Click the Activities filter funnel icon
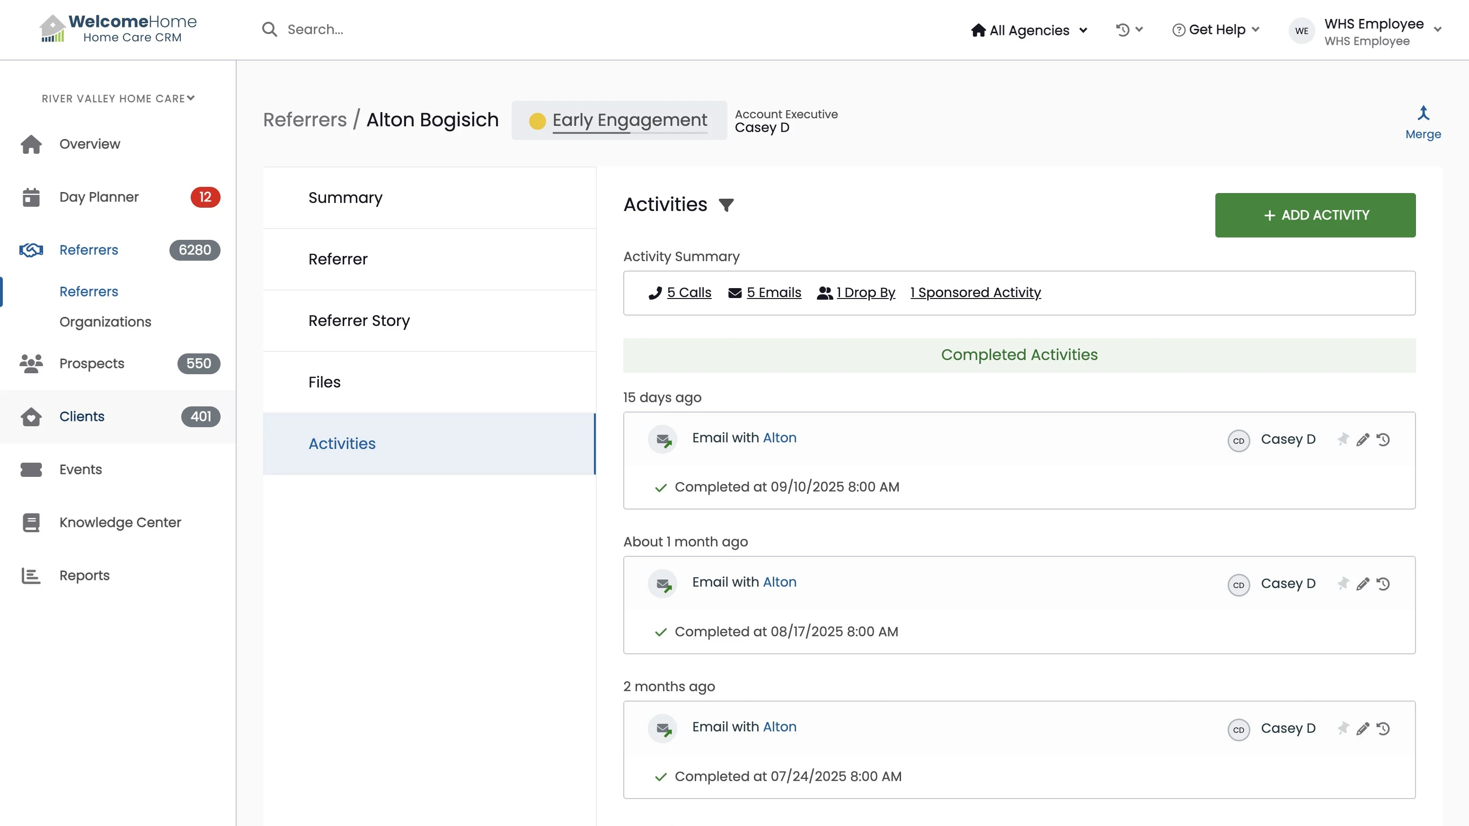Image resolution: width=1469 pixels, height=826 pixels. (726, 205)
